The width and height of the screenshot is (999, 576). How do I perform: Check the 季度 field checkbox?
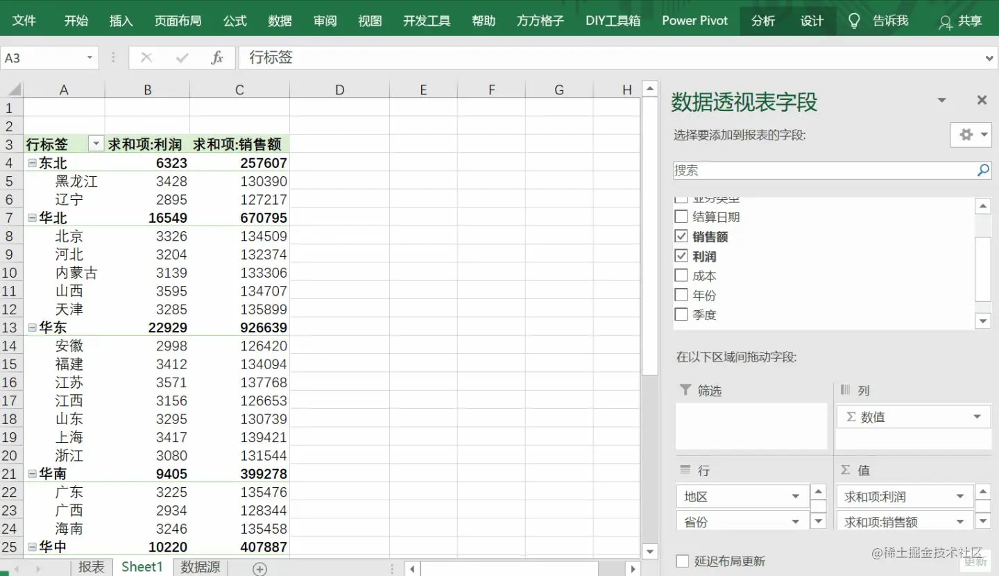click(681, 314)
